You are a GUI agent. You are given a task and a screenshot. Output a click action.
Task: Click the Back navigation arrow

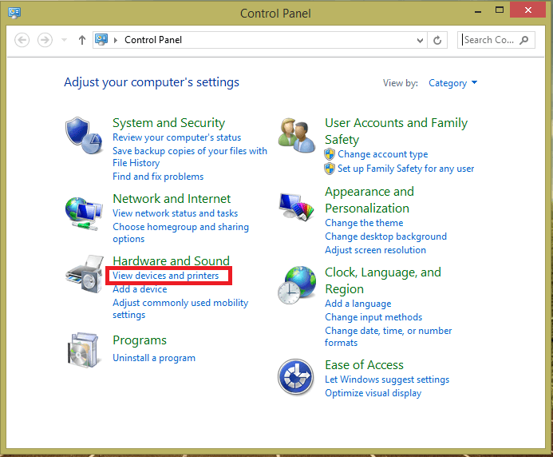[22, 40]
